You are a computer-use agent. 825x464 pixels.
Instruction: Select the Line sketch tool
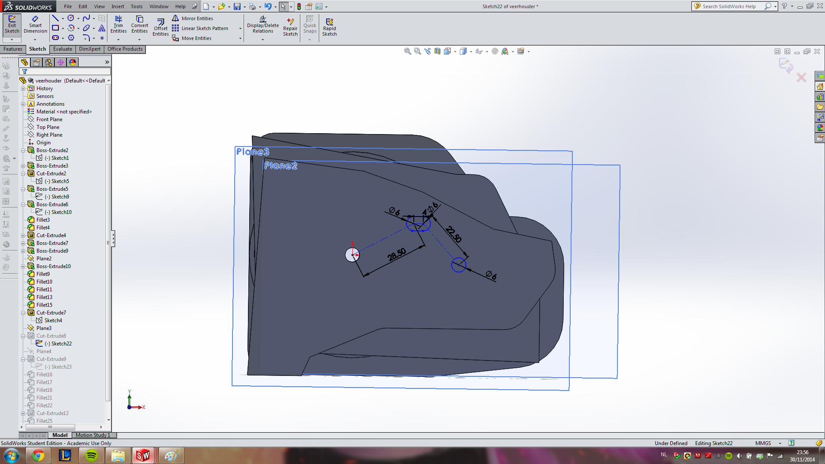55,18
